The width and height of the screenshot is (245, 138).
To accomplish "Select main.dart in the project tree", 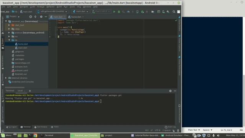I will tap(23, 48).
